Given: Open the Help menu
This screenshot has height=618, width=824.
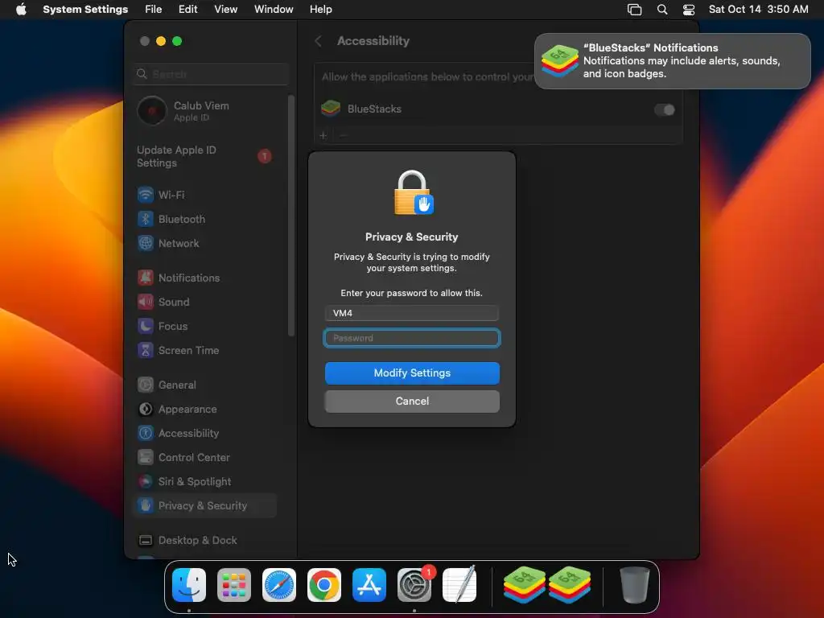Looking at the screenshot, I should [x=320, y=10].
